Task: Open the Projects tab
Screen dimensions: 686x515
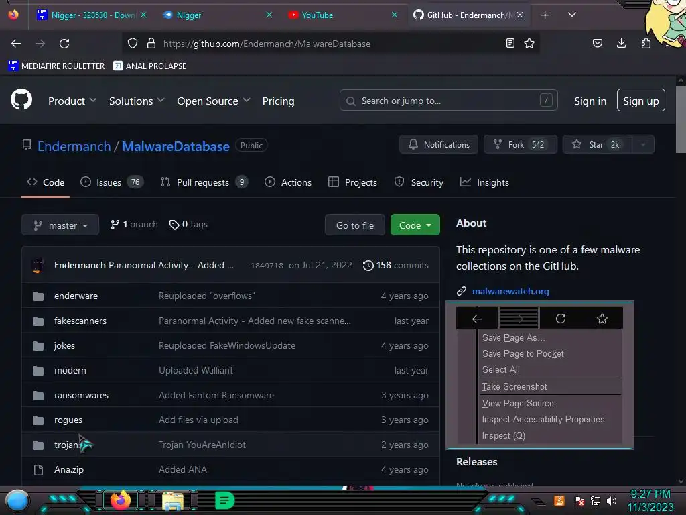Action: coord(352,182)
